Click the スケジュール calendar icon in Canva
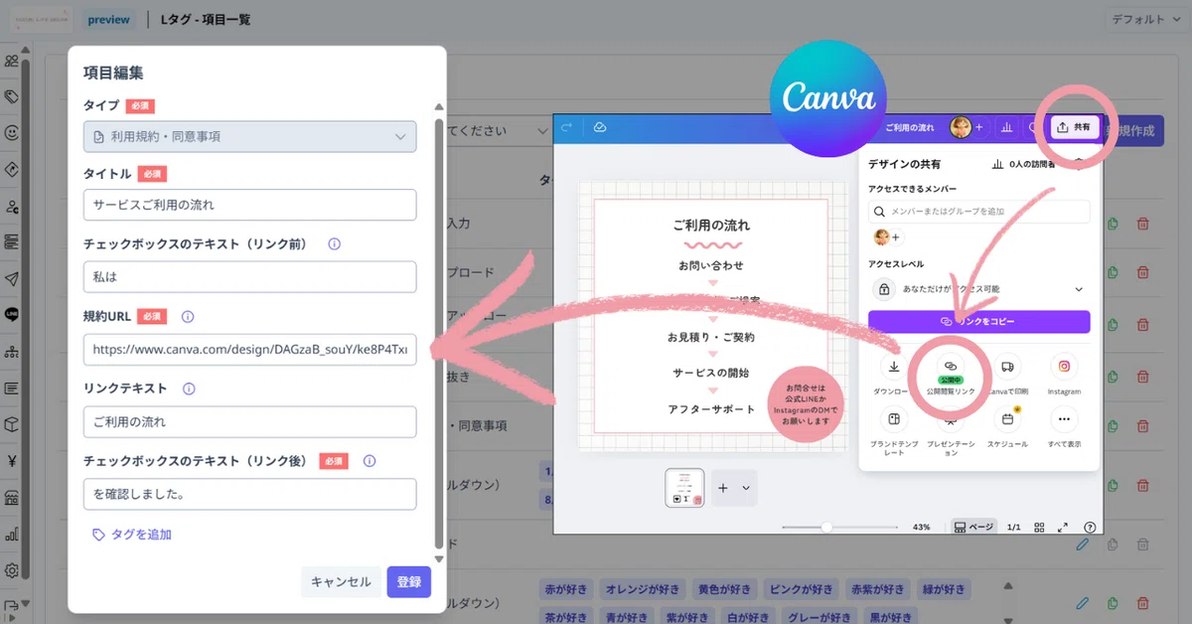Screen dimensions: 1192x624 1007,419
